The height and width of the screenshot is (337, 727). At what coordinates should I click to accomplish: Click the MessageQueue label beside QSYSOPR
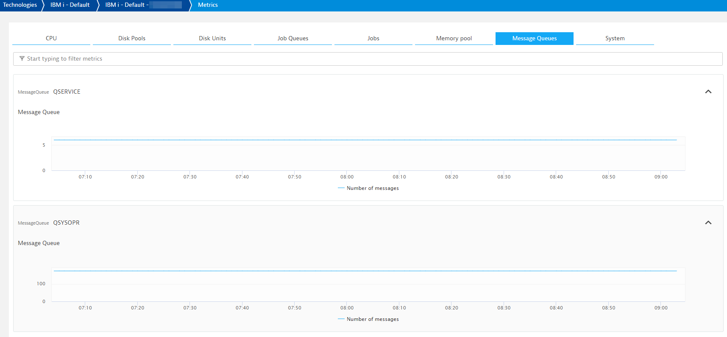click(x=33, y=223)
